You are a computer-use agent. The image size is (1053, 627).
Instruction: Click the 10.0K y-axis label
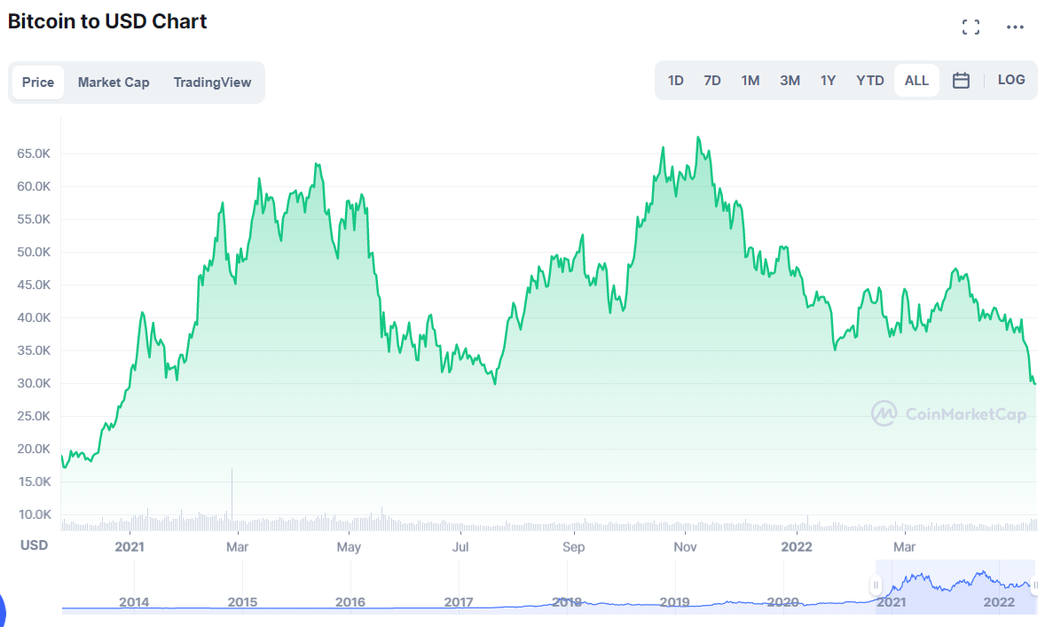35,515
